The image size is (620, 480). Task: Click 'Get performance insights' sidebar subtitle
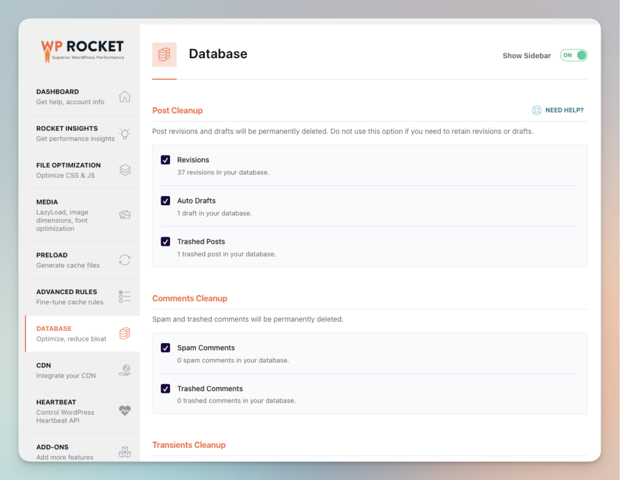pyautogui.click(x=75, y=139)
